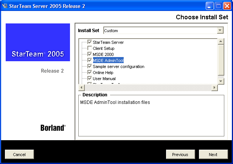
Task: Uncheck the User Manual checkbox
Action: (90, 79)
